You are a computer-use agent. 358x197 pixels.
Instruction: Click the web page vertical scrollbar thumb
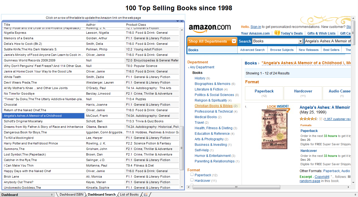coord(353,33)
